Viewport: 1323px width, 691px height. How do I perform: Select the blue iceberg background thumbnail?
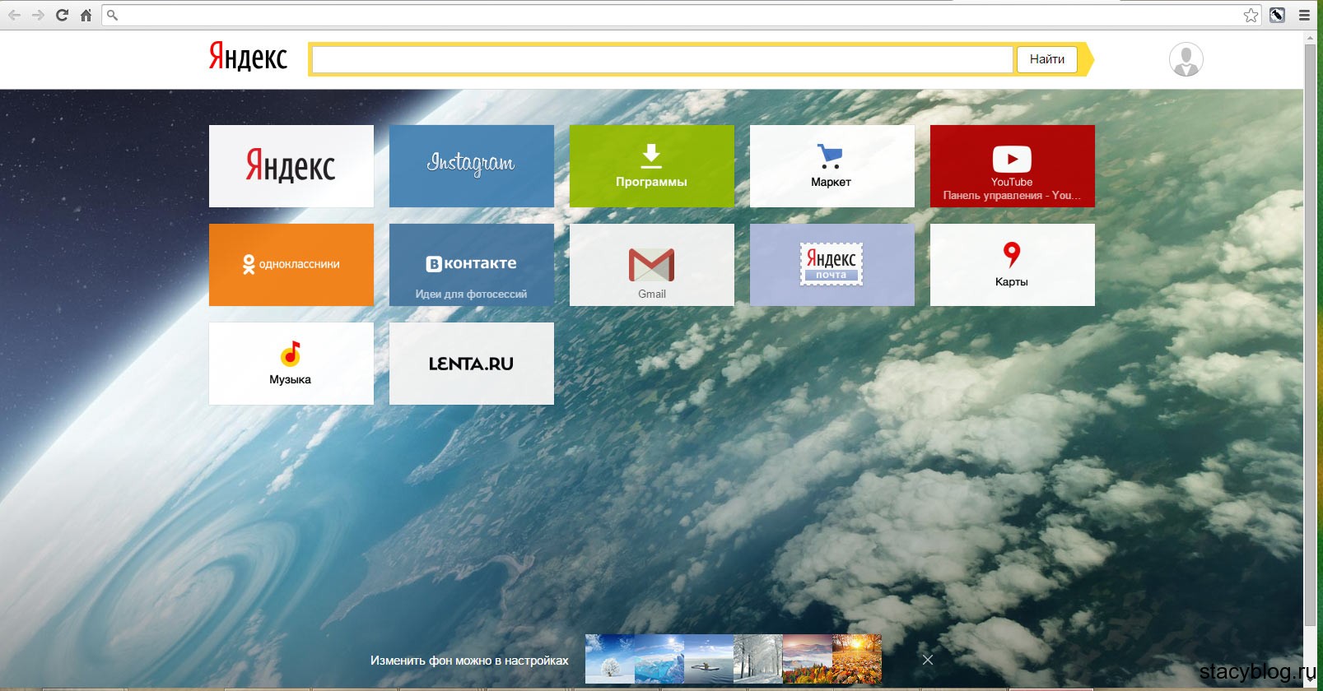tap(659, 659)
